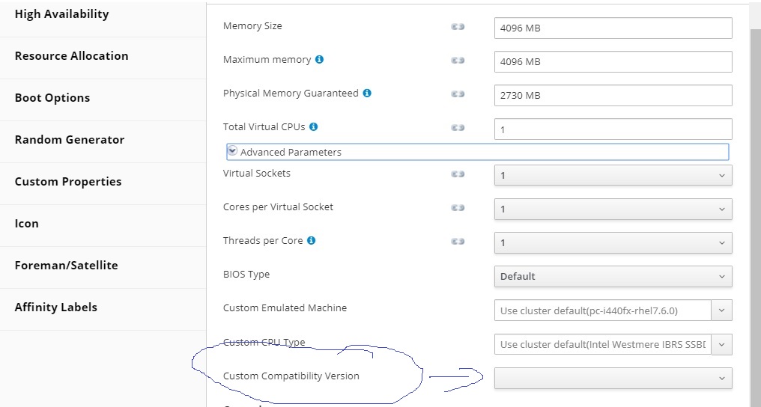This screenshot has width=761, height=407.
Task: Click the link icon beside Virtual Sockets
Action: 458,174
